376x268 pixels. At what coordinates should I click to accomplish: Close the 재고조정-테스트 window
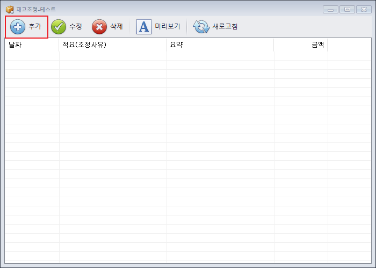pyautogui.click(x=364, y=10)
